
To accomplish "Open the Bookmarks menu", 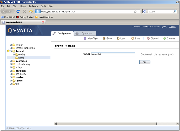I will (x=34, y=6).
